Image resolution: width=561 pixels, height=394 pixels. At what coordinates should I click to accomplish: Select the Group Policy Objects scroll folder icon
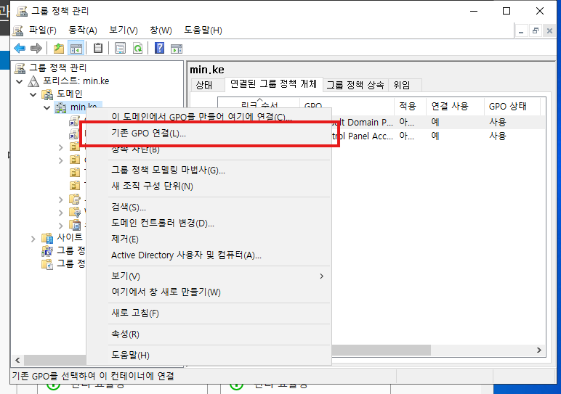75,200
